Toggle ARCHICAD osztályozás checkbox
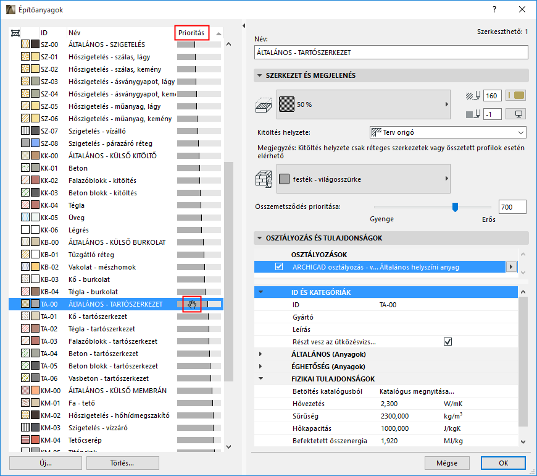Viewport: 537px width, 476px height. point(279,267)
